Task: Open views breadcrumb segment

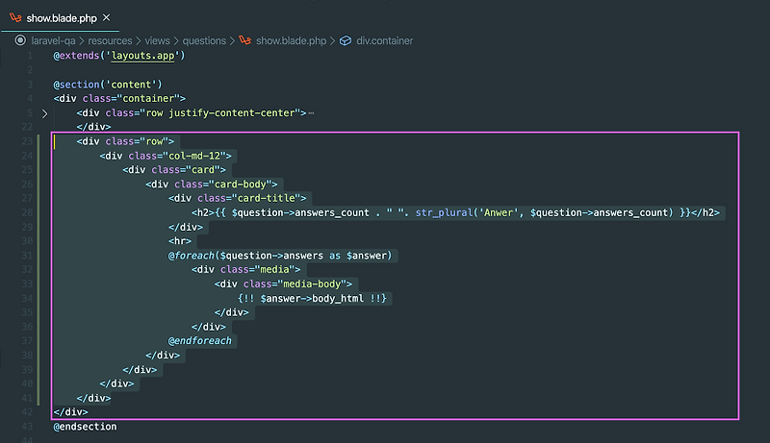Action: click(157, 40)
